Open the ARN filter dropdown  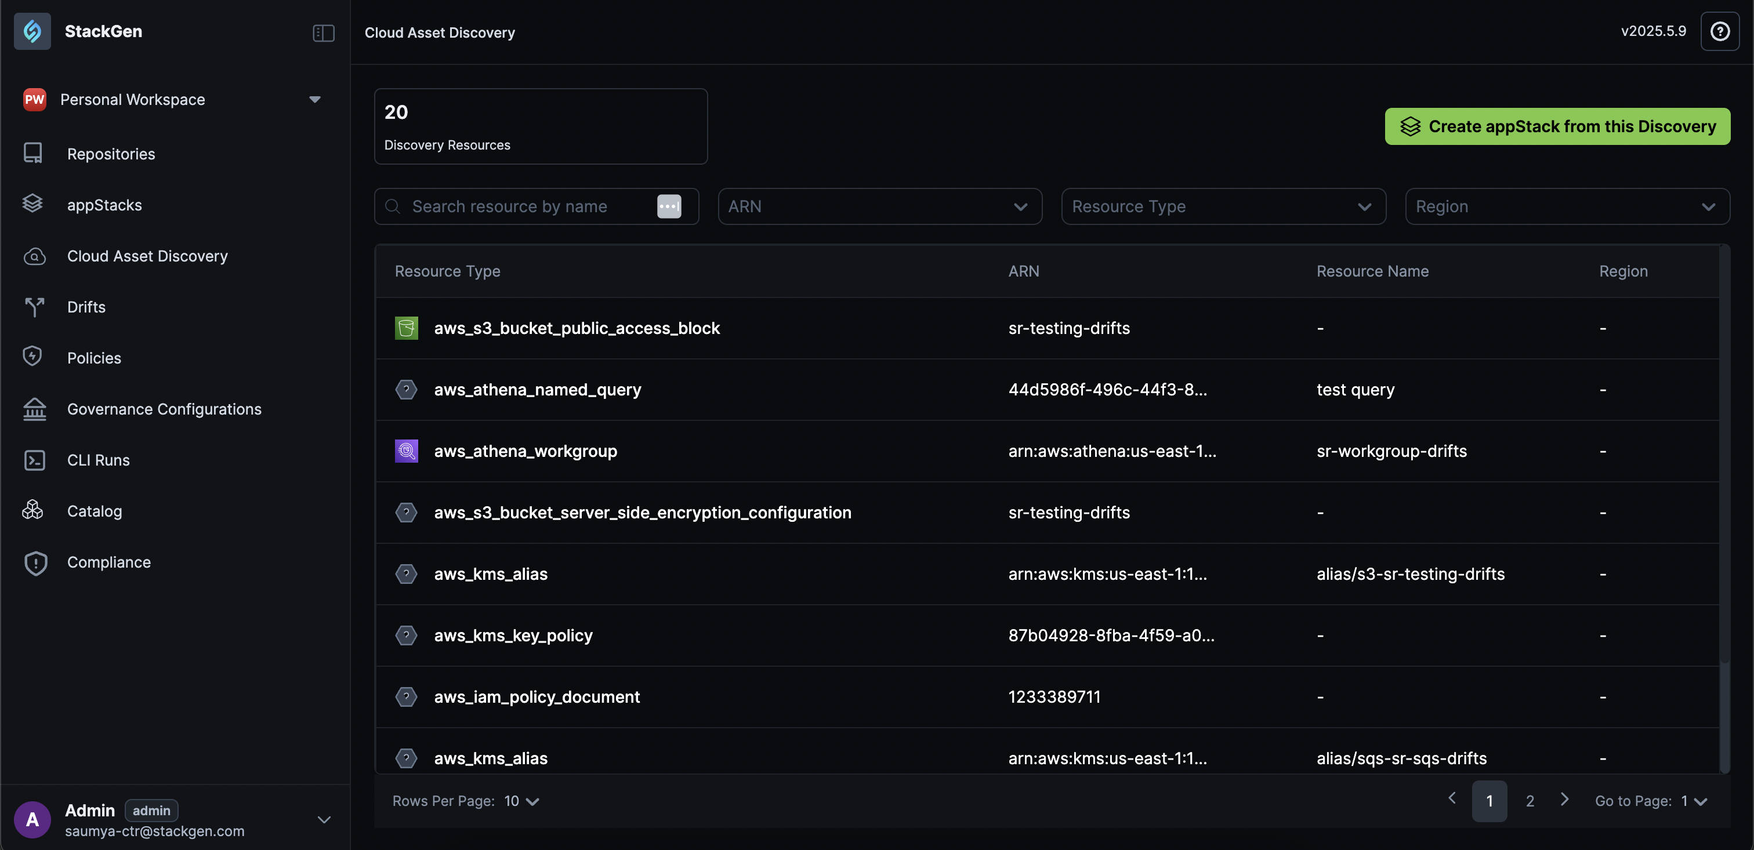[x=880, y=206]
